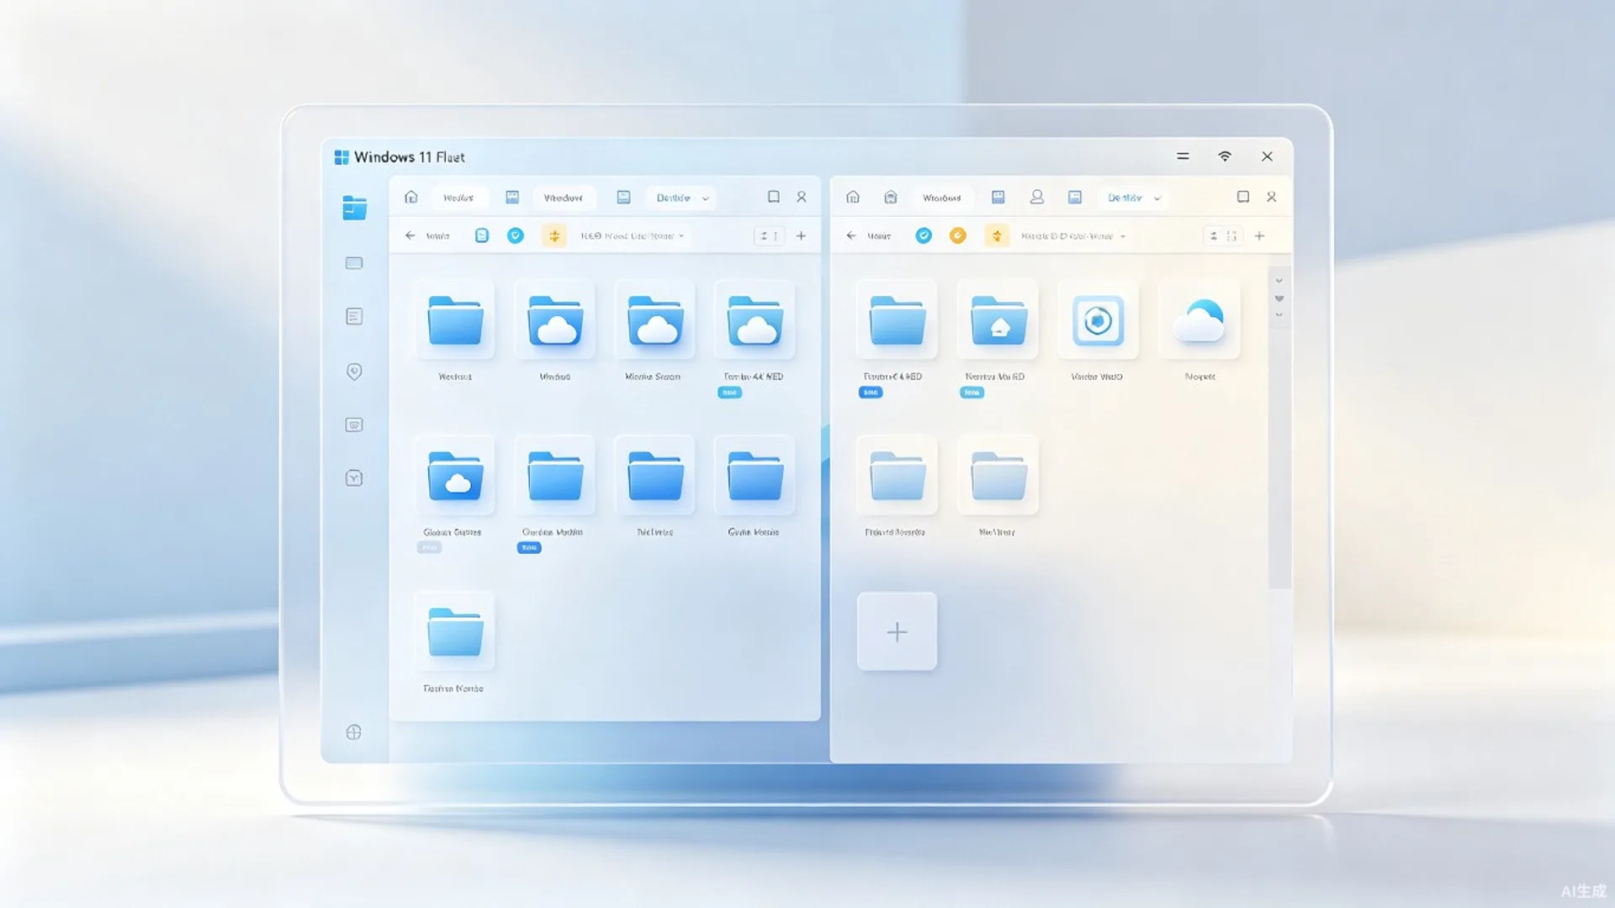
Task: Select the text tab in the right pane
Action: click(941, 198)
